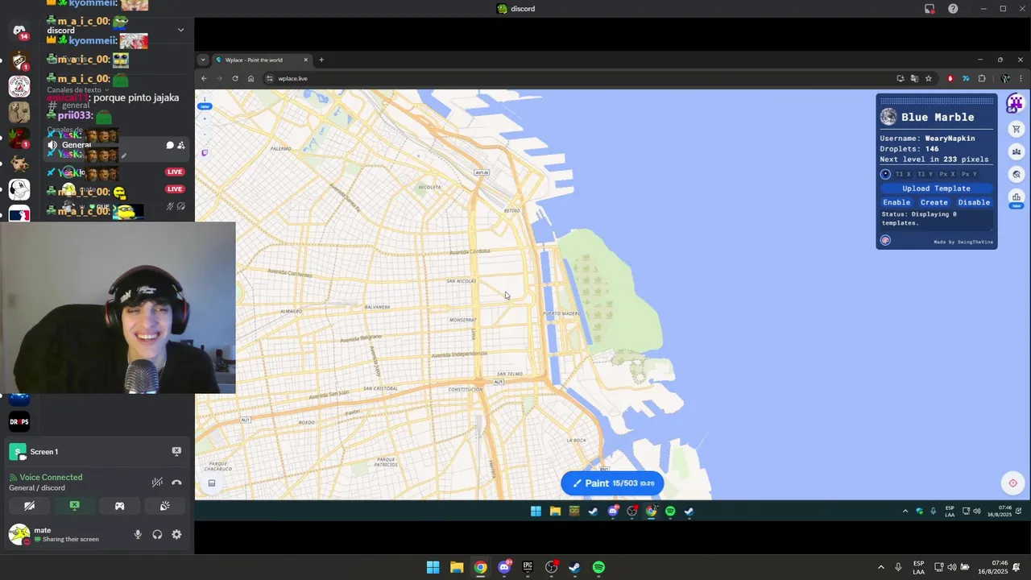Open Epic Games from local taskbar
The width and height of the screenshot is (1031, 580).
[x=528, y=567]
